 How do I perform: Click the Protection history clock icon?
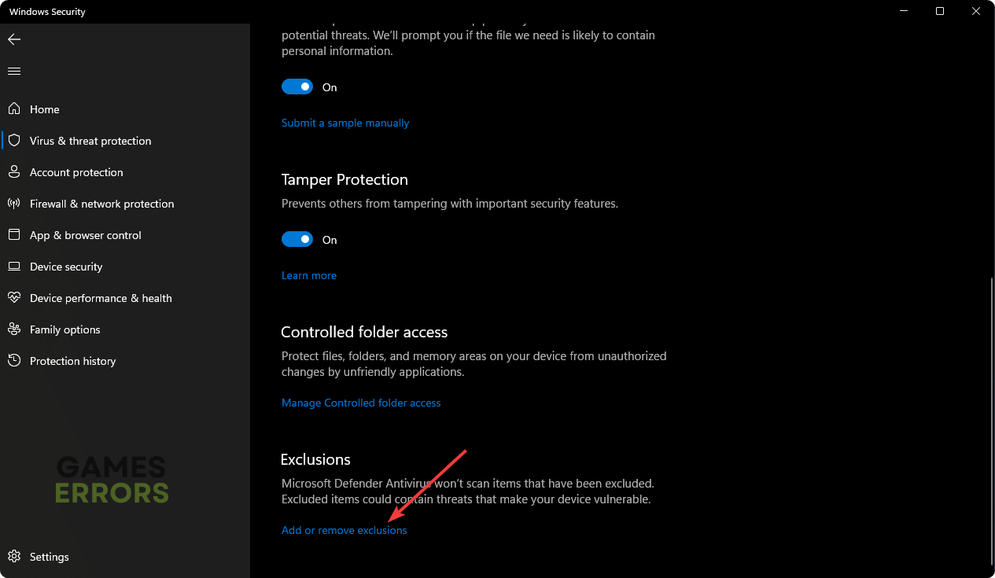[14, 361]
